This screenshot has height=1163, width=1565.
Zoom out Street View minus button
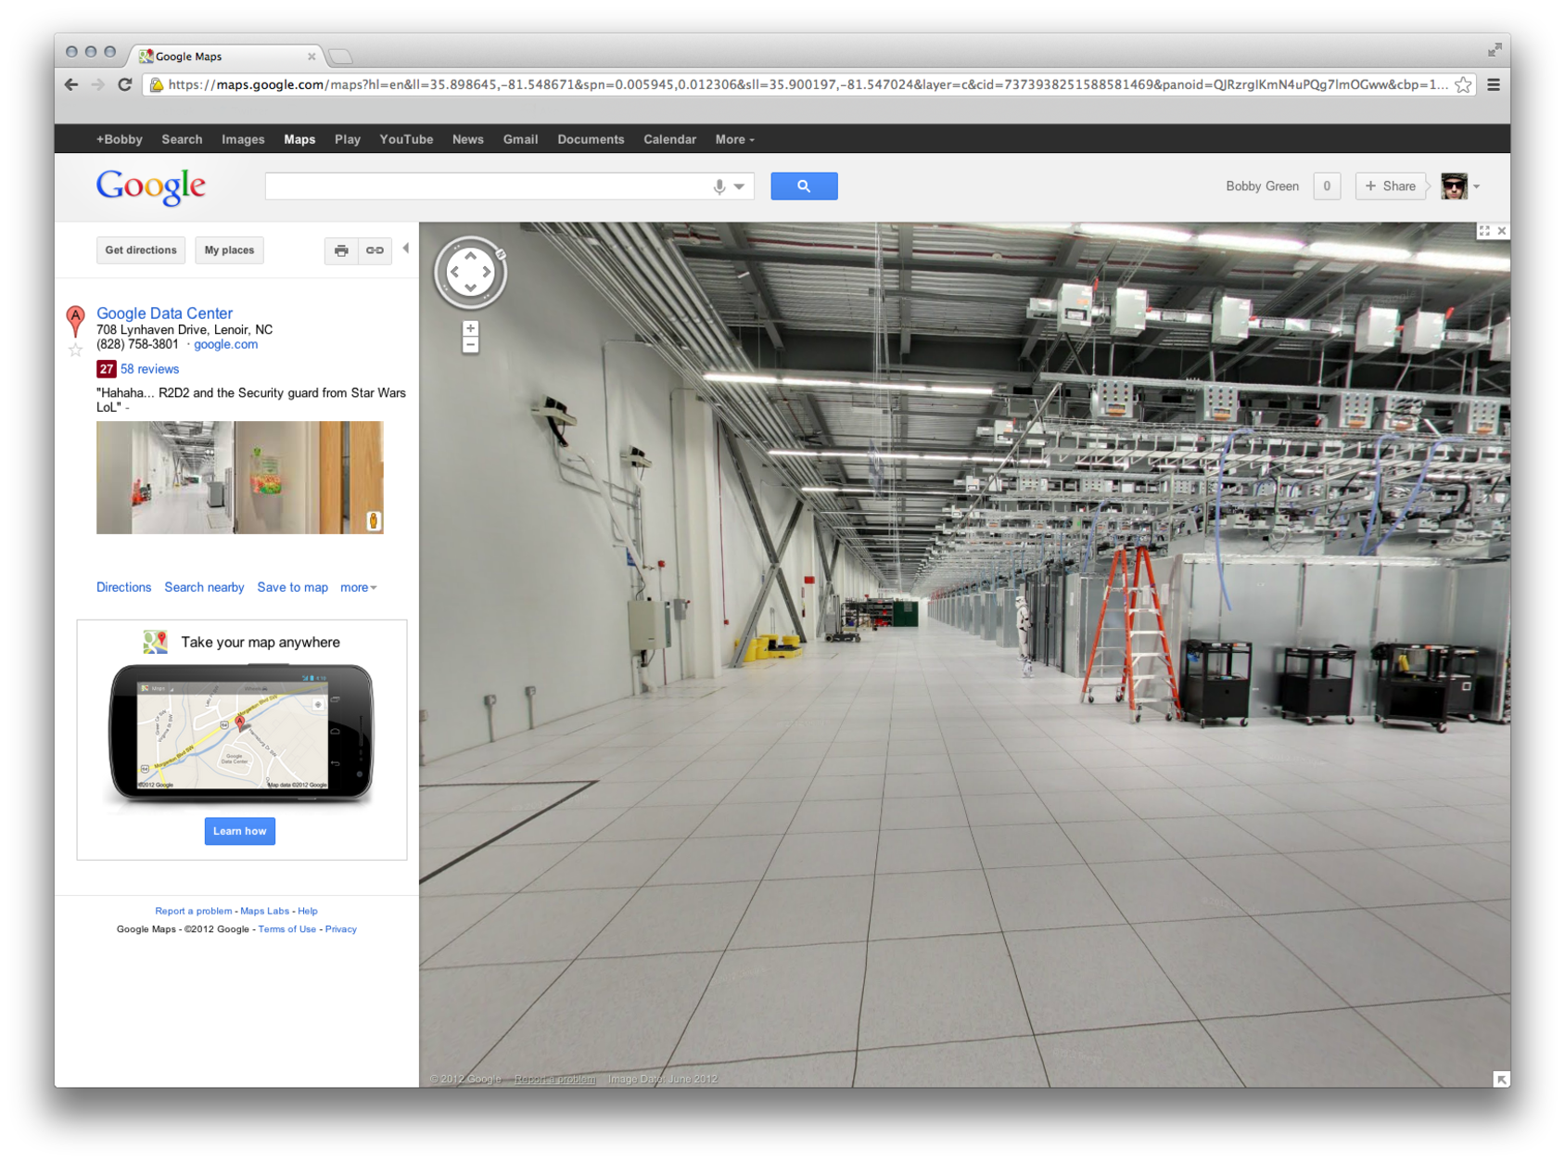[470, 345]
